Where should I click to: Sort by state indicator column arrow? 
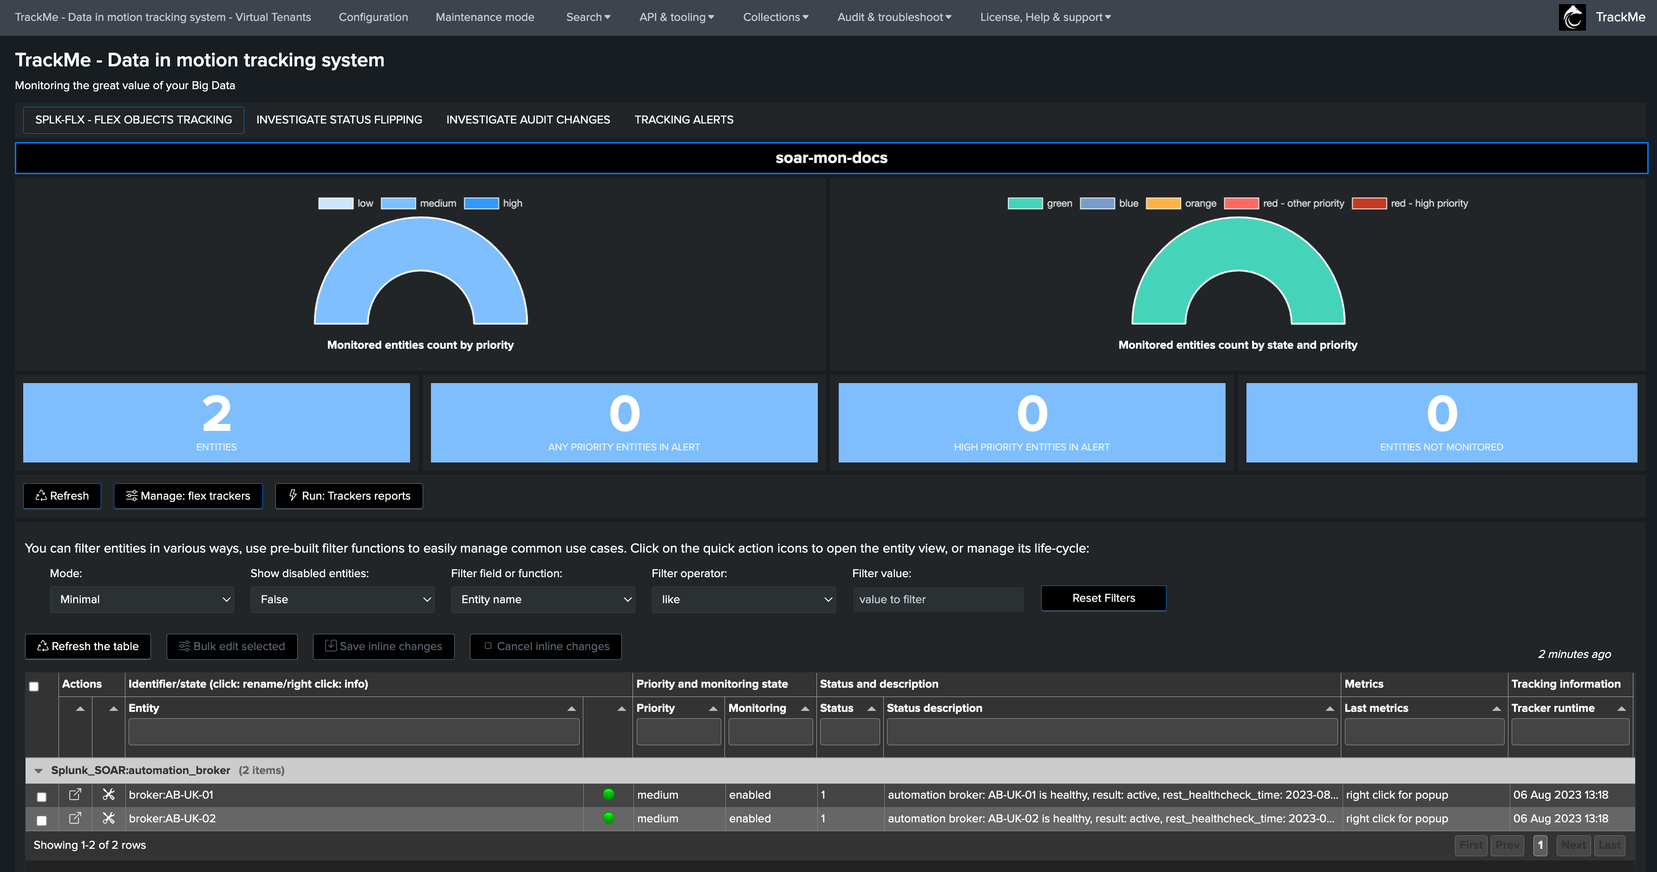tap(621, 708)
